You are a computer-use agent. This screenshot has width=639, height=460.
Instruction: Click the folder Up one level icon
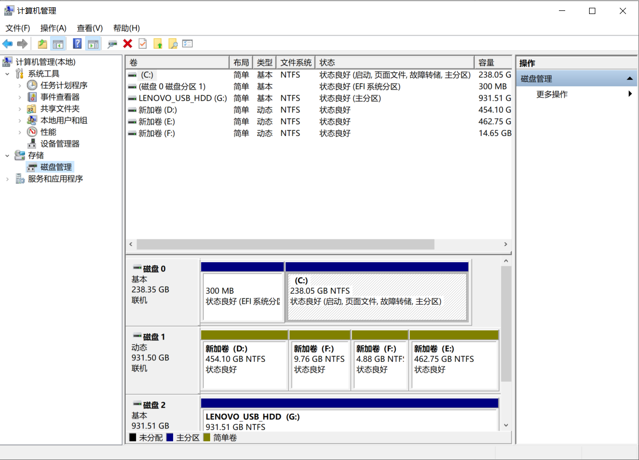point(42,44)
